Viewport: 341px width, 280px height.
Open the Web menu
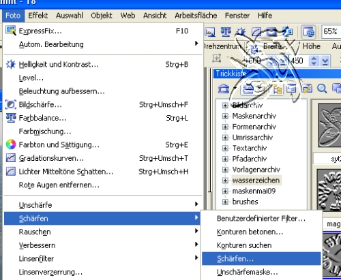click(128, 16)
